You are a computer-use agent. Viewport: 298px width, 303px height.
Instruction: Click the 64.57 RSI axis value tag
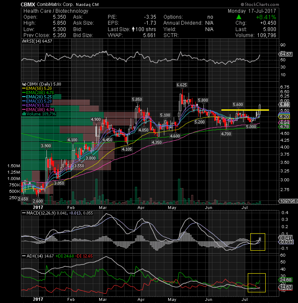(x=285, y=54)
